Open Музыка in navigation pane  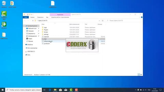30,41
